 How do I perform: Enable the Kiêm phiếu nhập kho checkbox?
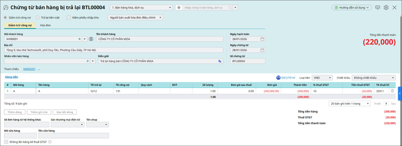[69, 17]
